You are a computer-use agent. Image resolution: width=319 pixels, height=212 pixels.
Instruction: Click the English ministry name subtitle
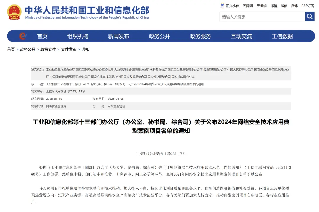pyautogui.click(x=87, y=17)
